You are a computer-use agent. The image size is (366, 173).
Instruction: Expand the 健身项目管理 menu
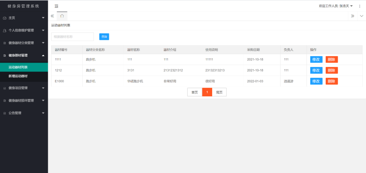(x=24, y=88)
